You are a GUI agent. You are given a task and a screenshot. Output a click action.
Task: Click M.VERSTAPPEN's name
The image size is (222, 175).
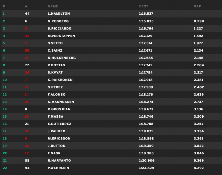pyautogui.click(x=61, y=36)
